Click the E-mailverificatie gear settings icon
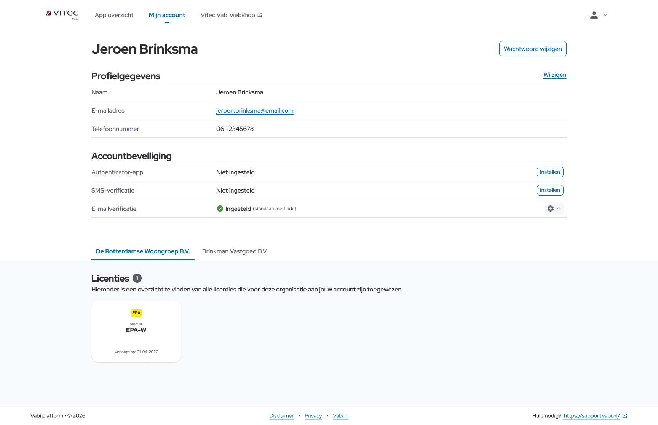The image size is (658, 425). [x=551, y=209]
